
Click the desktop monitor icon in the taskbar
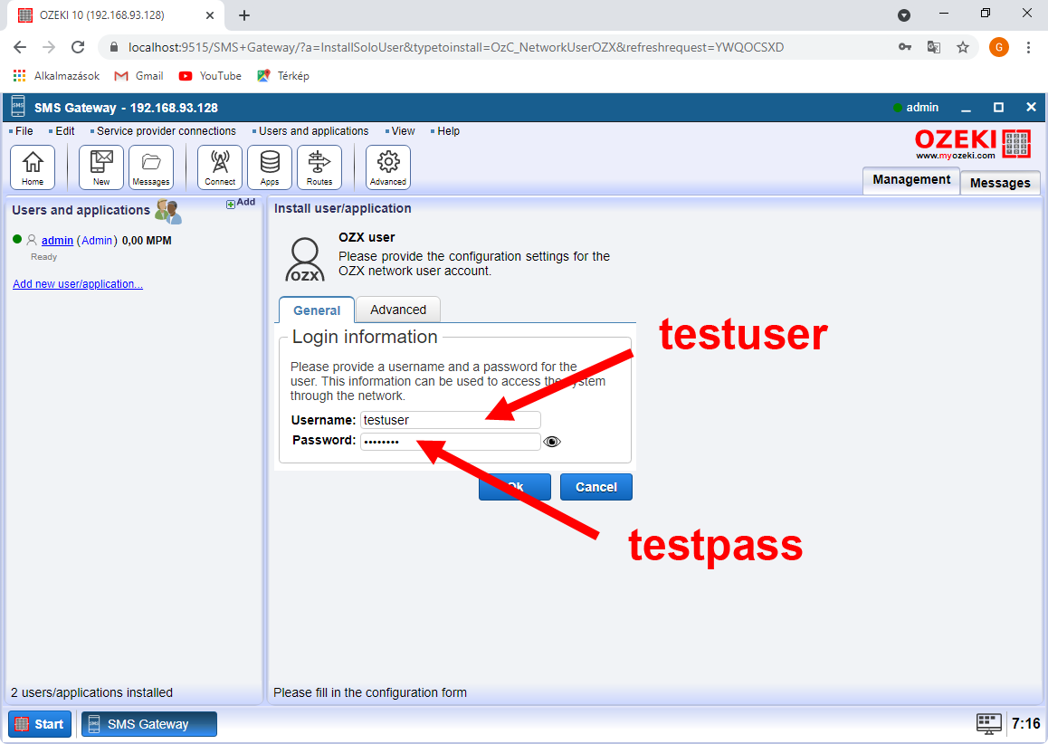point(988,723)
